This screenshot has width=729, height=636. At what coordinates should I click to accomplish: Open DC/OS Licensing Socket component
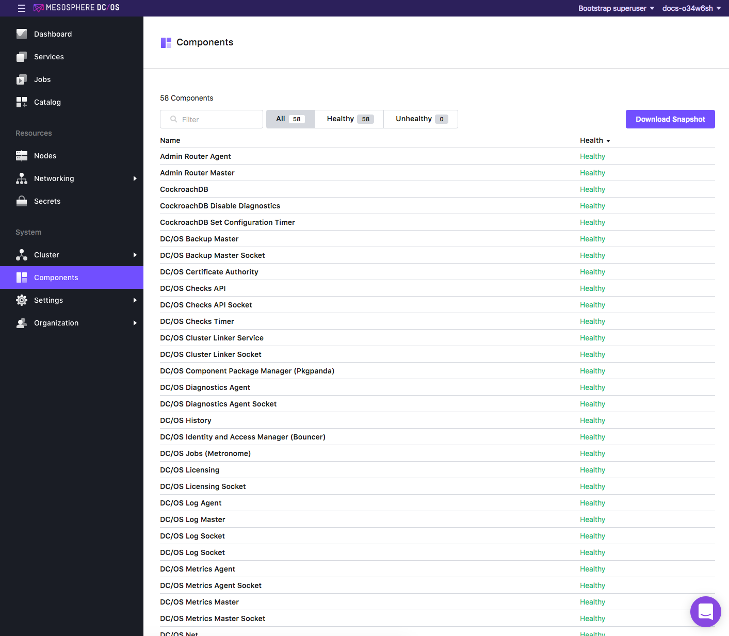coord(203,486)
